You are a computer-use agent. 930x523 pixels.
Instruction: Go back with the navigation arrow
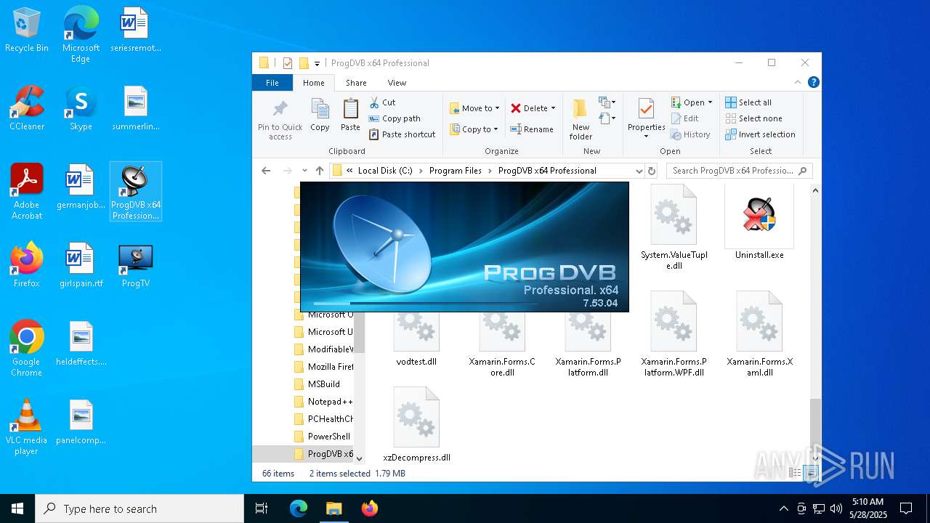click(x=266, y=171)
